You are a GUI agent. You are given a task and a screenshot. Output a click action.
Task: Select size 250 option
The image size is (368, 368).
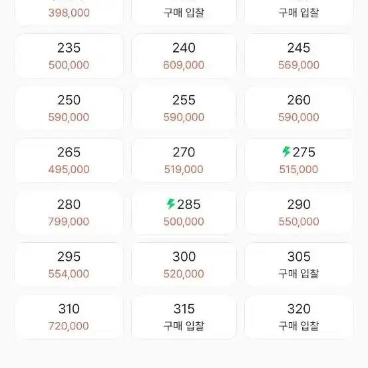click(x=69, y=108)
